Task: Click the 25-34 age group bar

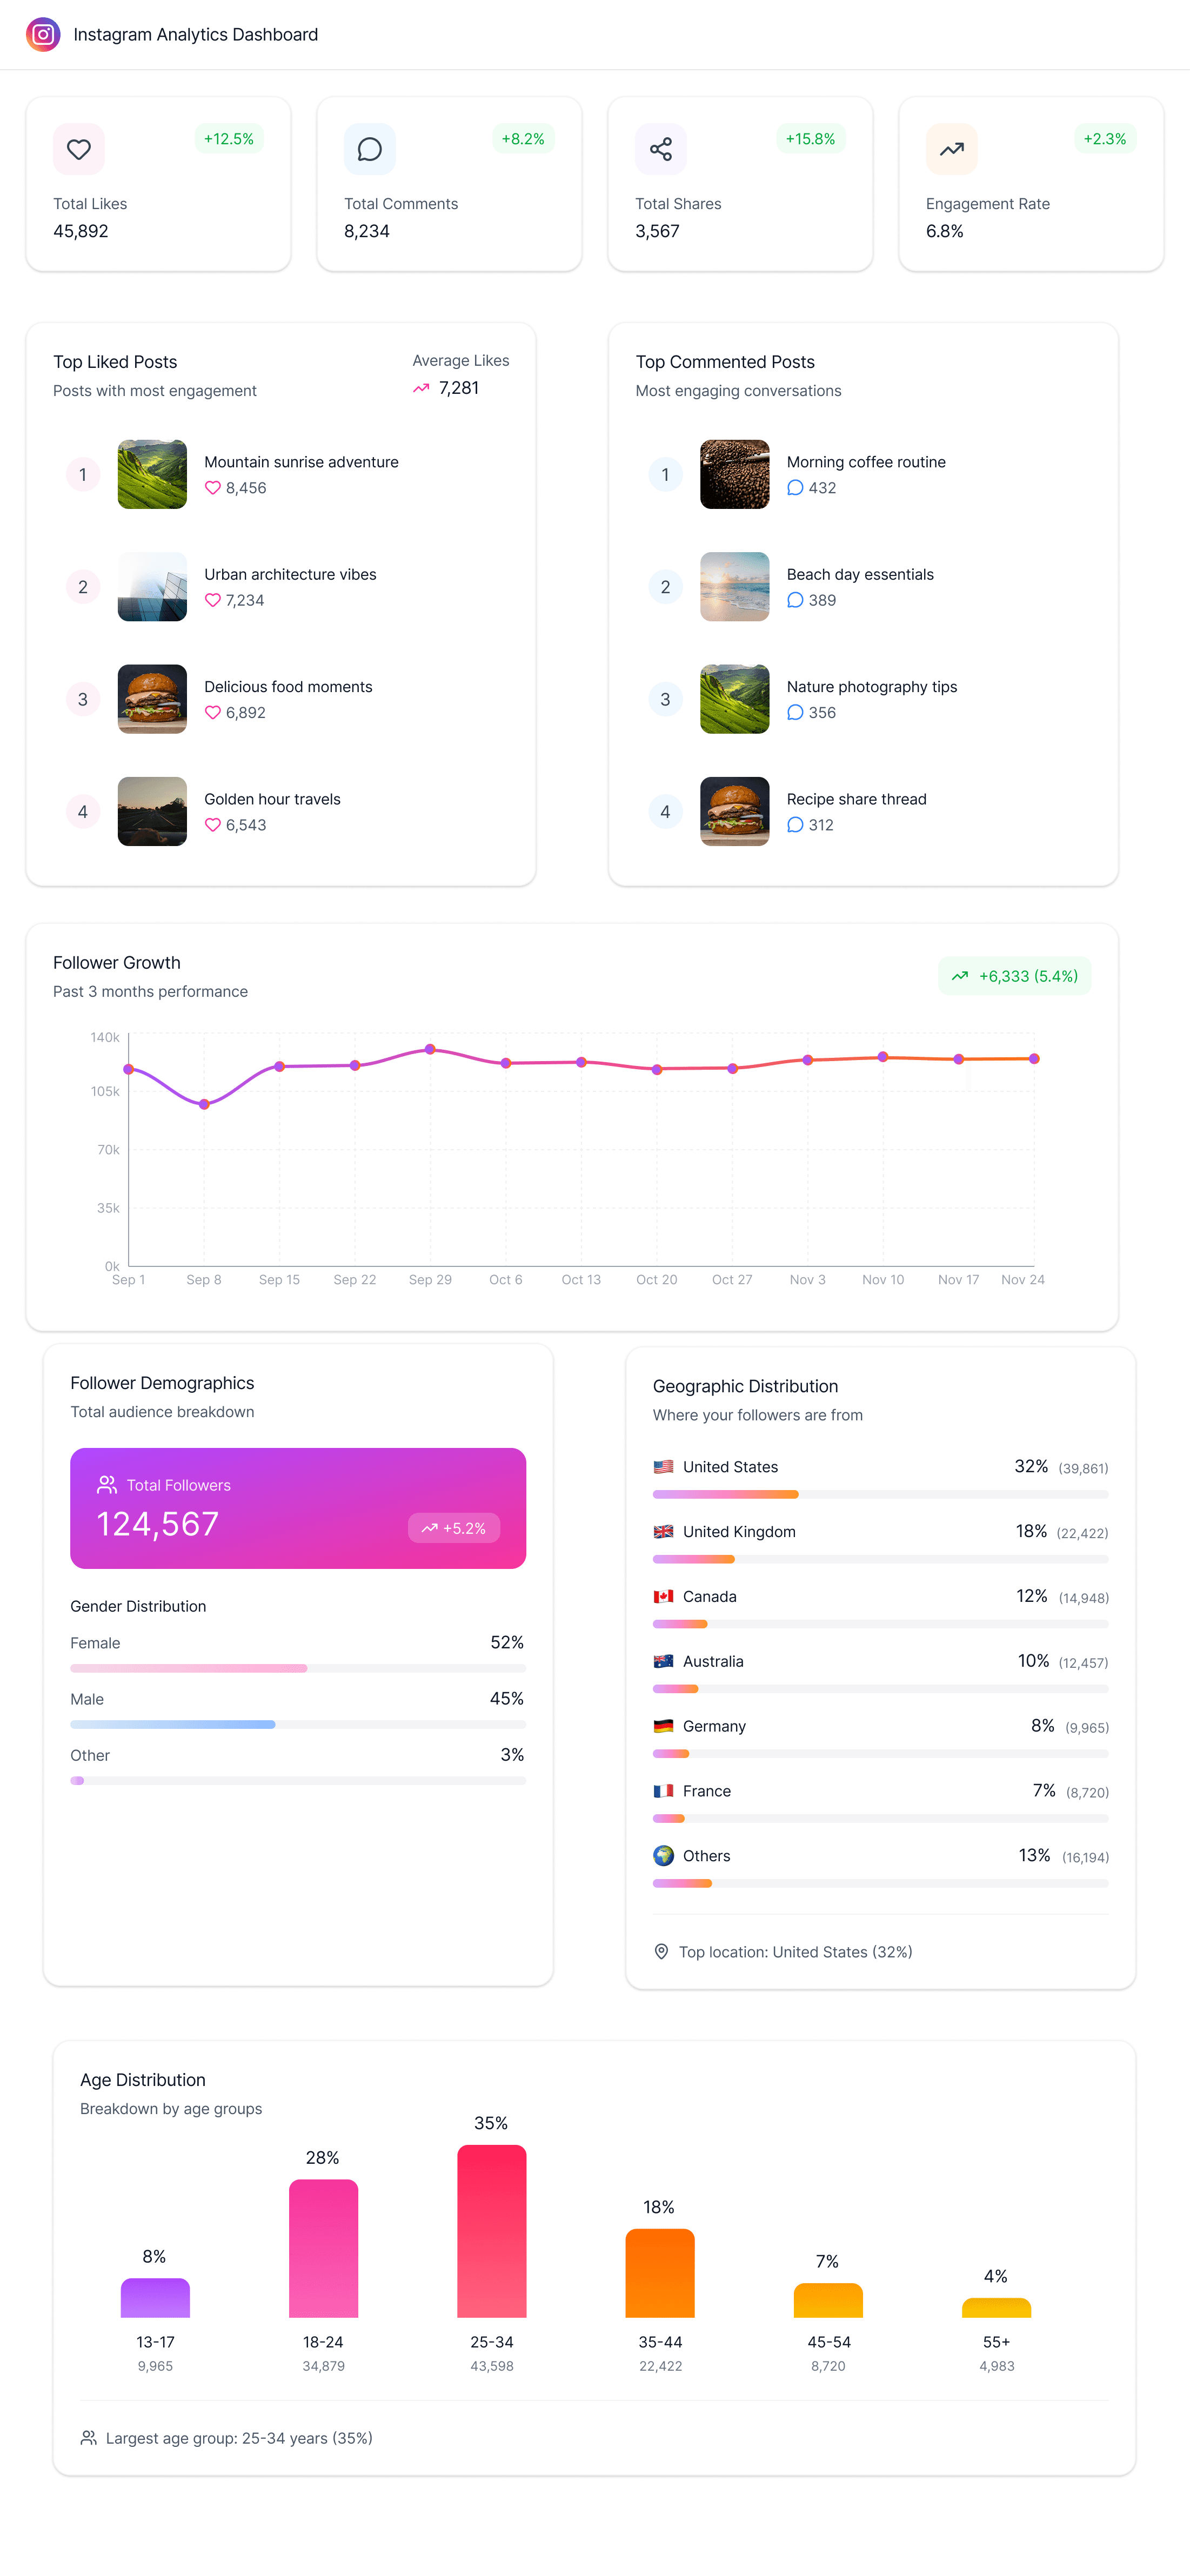Action: 491,2231
